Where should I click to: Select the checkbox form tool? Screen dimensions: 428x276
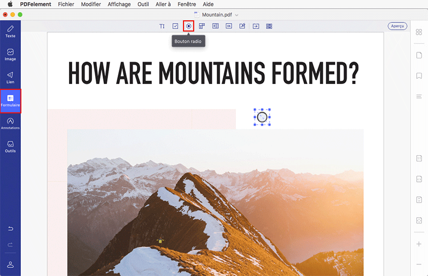point(175,26)
